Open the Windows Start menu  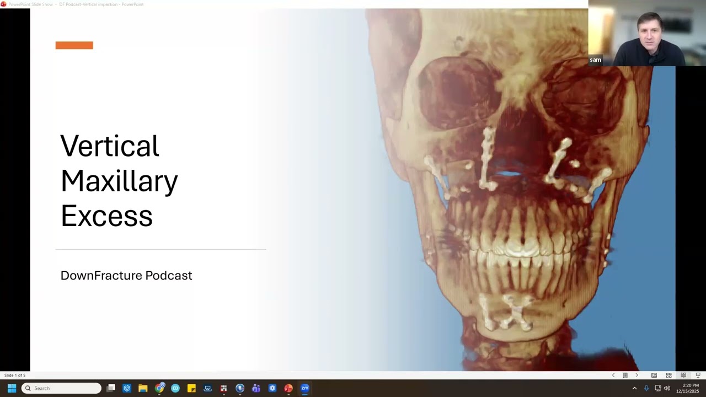point(12,388)
